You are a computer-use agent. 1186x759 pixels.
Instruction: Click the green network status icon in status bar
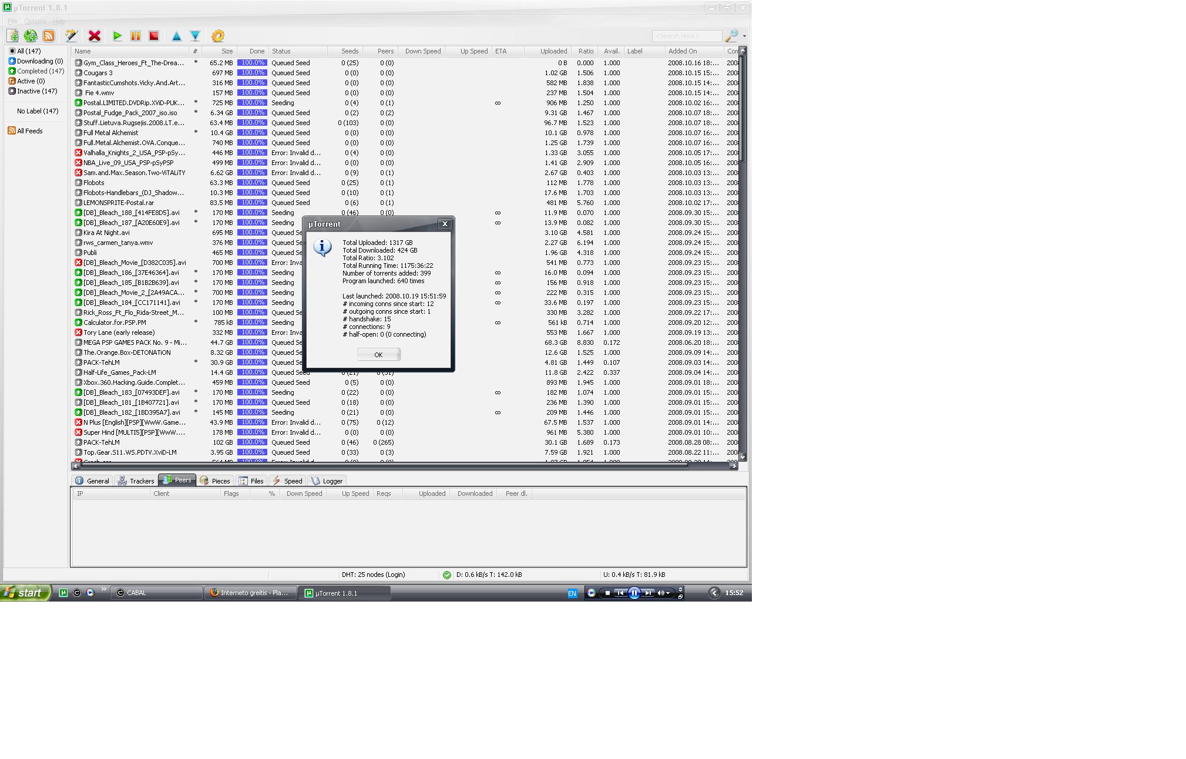pos(447,575)
